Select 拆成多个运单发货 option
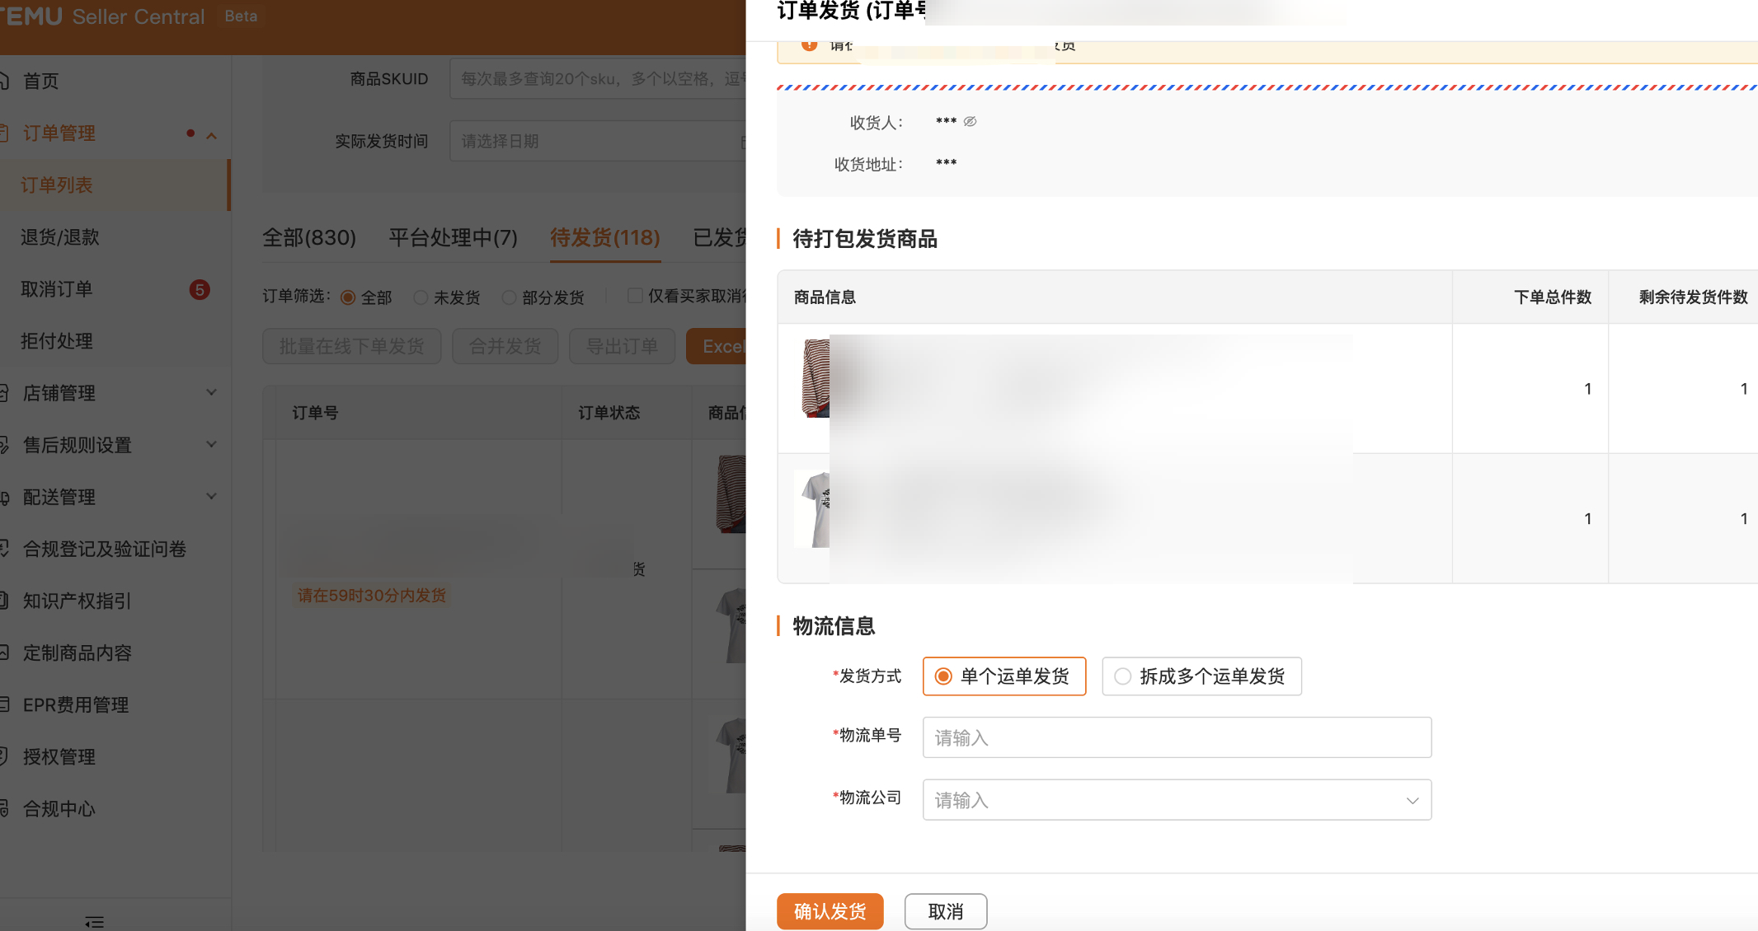The height and width of the screenshot is (931, 1758). click(1201, 676)
